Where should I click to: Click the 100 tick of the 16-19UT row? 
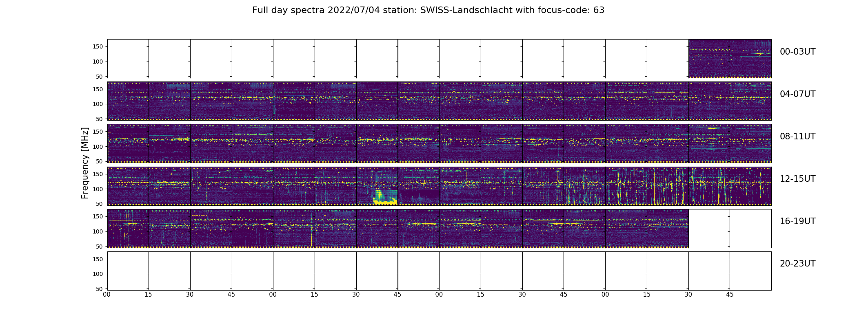98,231
